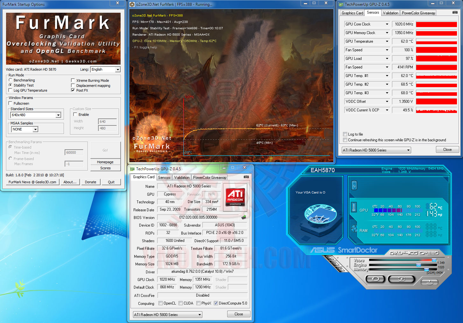Image resolution: width=463 pixels, height=323 pixels.
Task: Switch to Sensors tab in lower GPU-Z window
Action: [164, 178]
